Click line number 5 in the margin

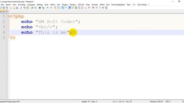pyautogui.click(x=4, y=38)
